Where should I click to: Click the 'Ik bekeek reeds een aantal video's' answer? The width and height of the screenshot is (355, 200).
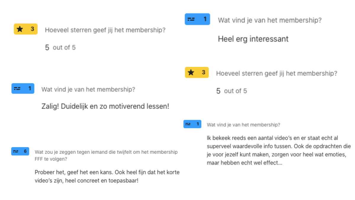tap(279, 151)
